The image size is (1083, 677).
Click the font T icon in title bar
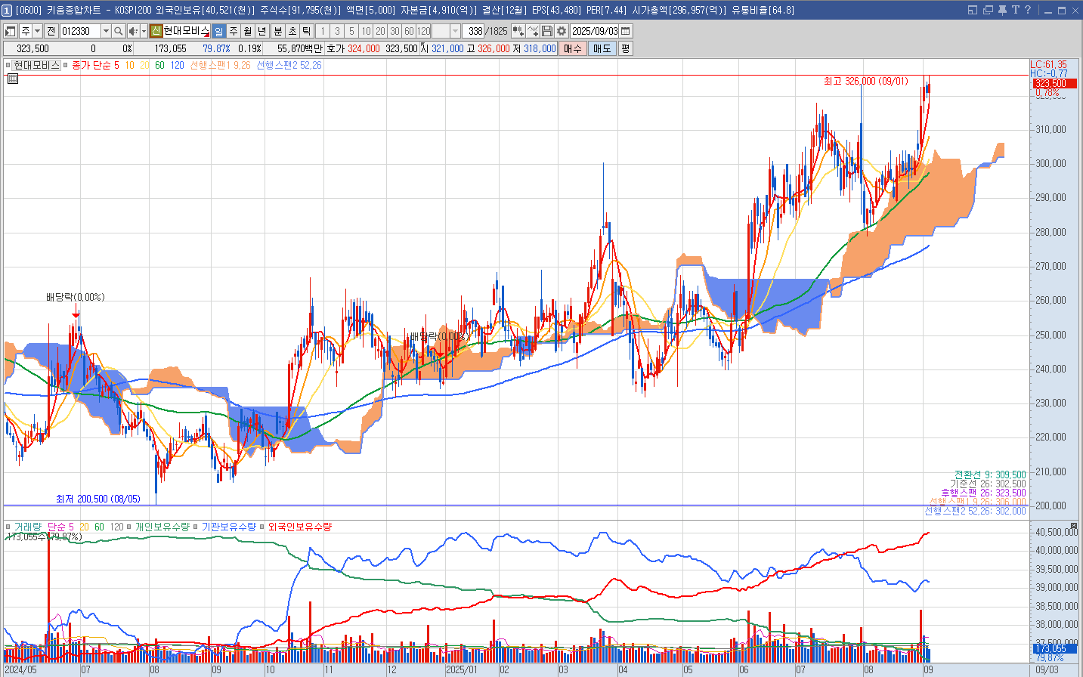(1015, 10)
